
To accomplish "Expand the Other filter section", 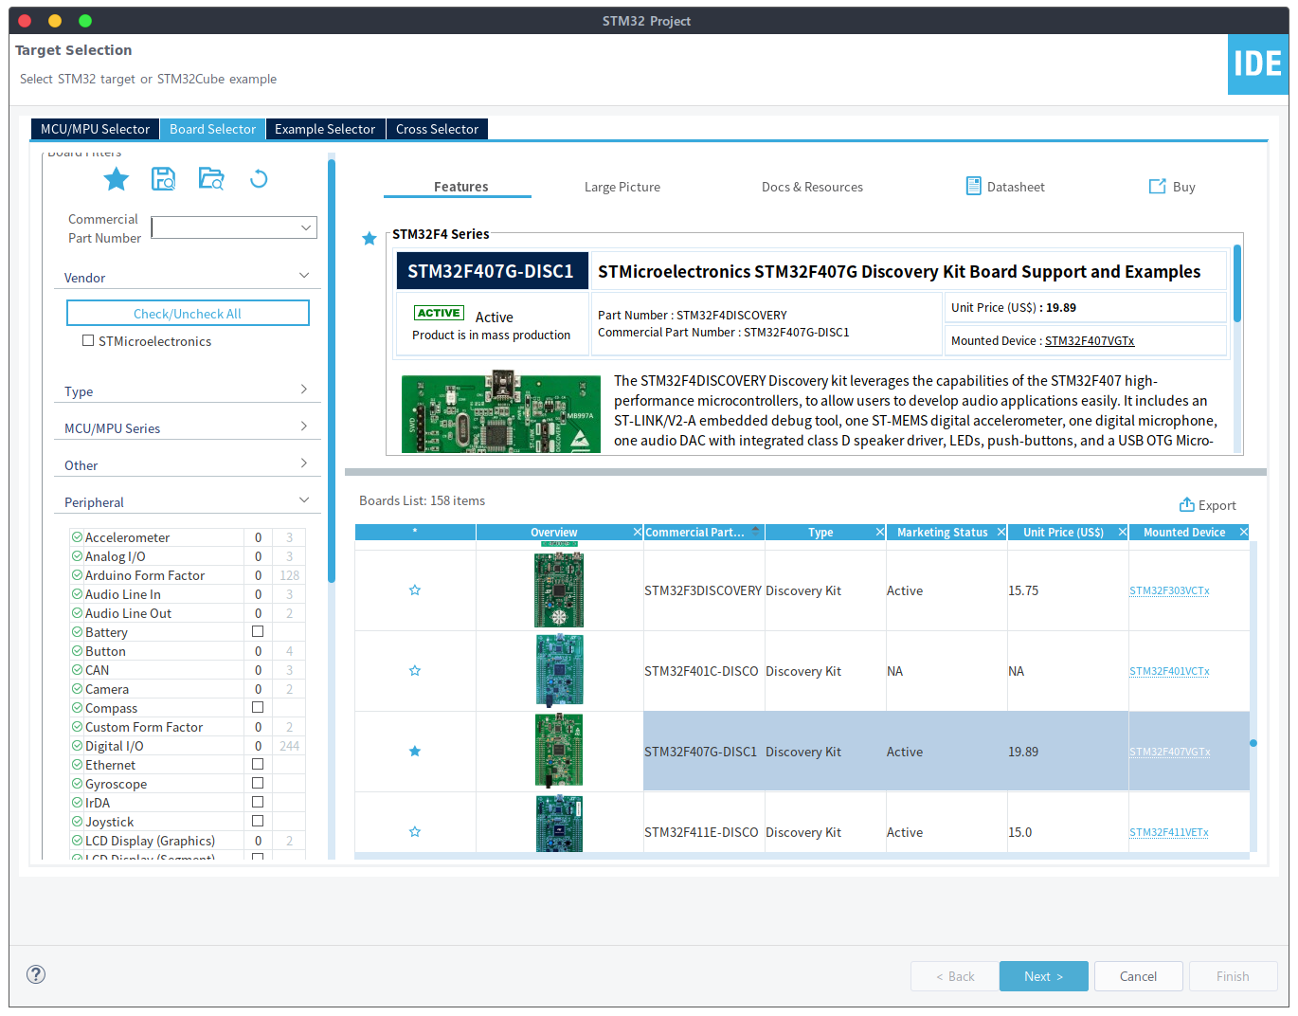I will coord(304,463).
